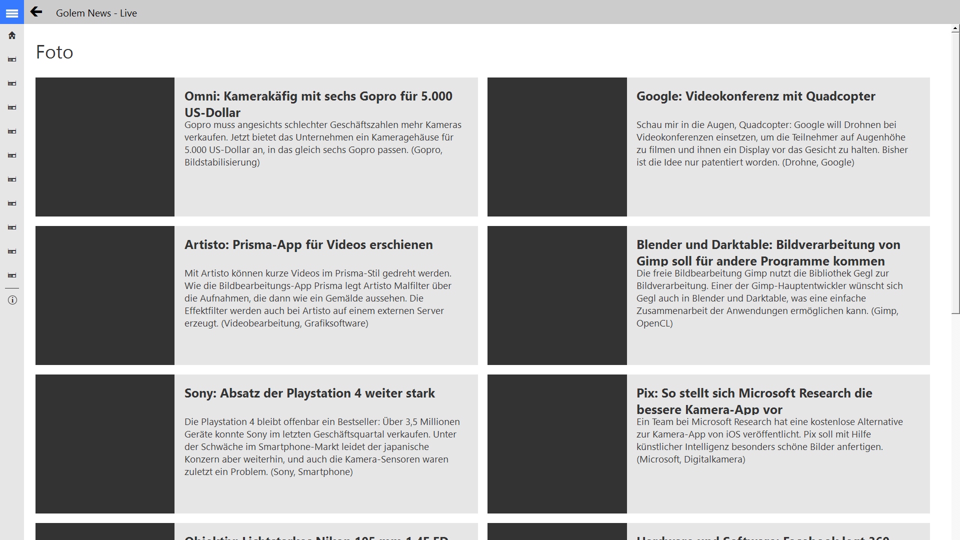Open Google Videokonferenz mit Quadcopter headline
This screenshot has width=960, height=540.
coord(755,96)
